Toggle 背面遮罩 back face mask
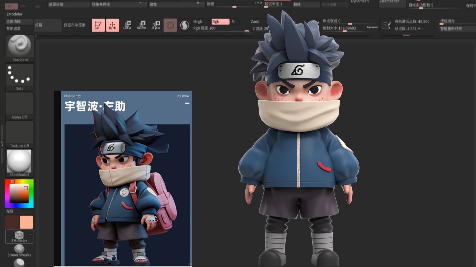Screen dimensions: 476x267 pyautogui.click(x=19, y=29)
